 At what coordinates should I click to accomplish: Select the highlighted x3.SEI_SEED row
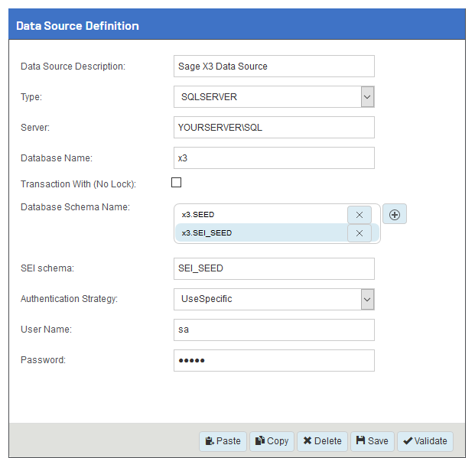[x=260, y=233]
